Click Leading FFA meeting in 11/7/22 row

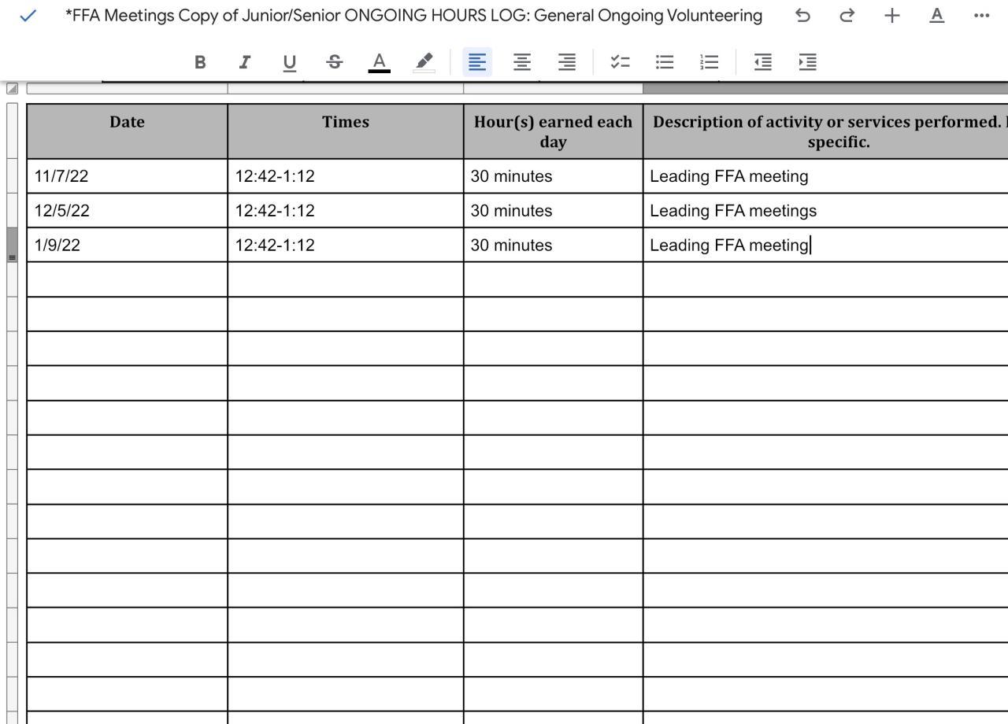(729, 176)
